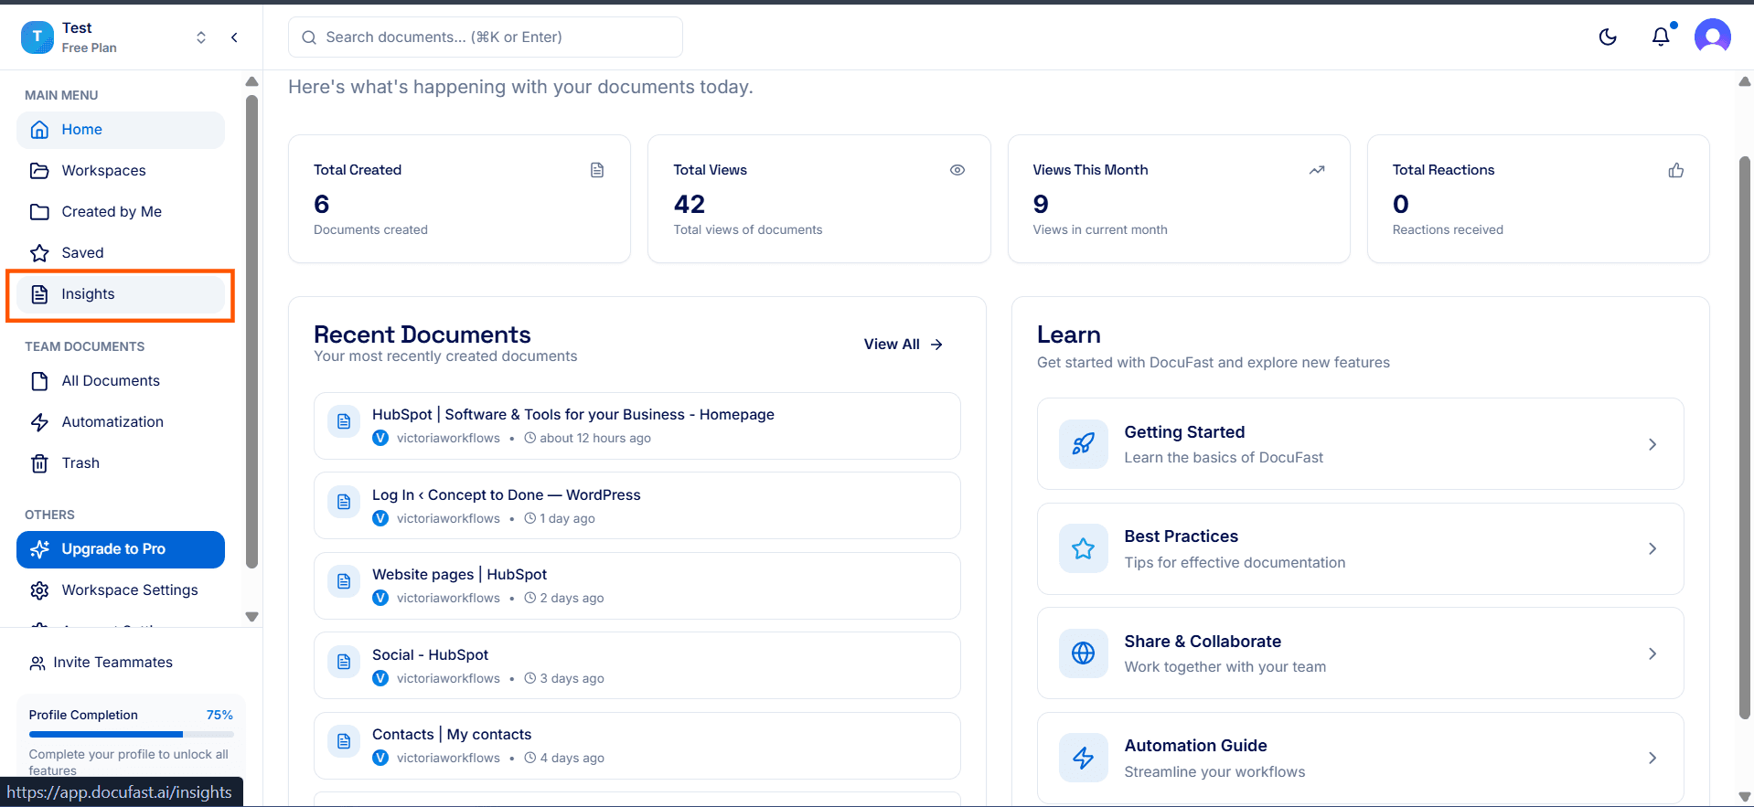
Task: Click View All recent documents link
Action: 904,345
